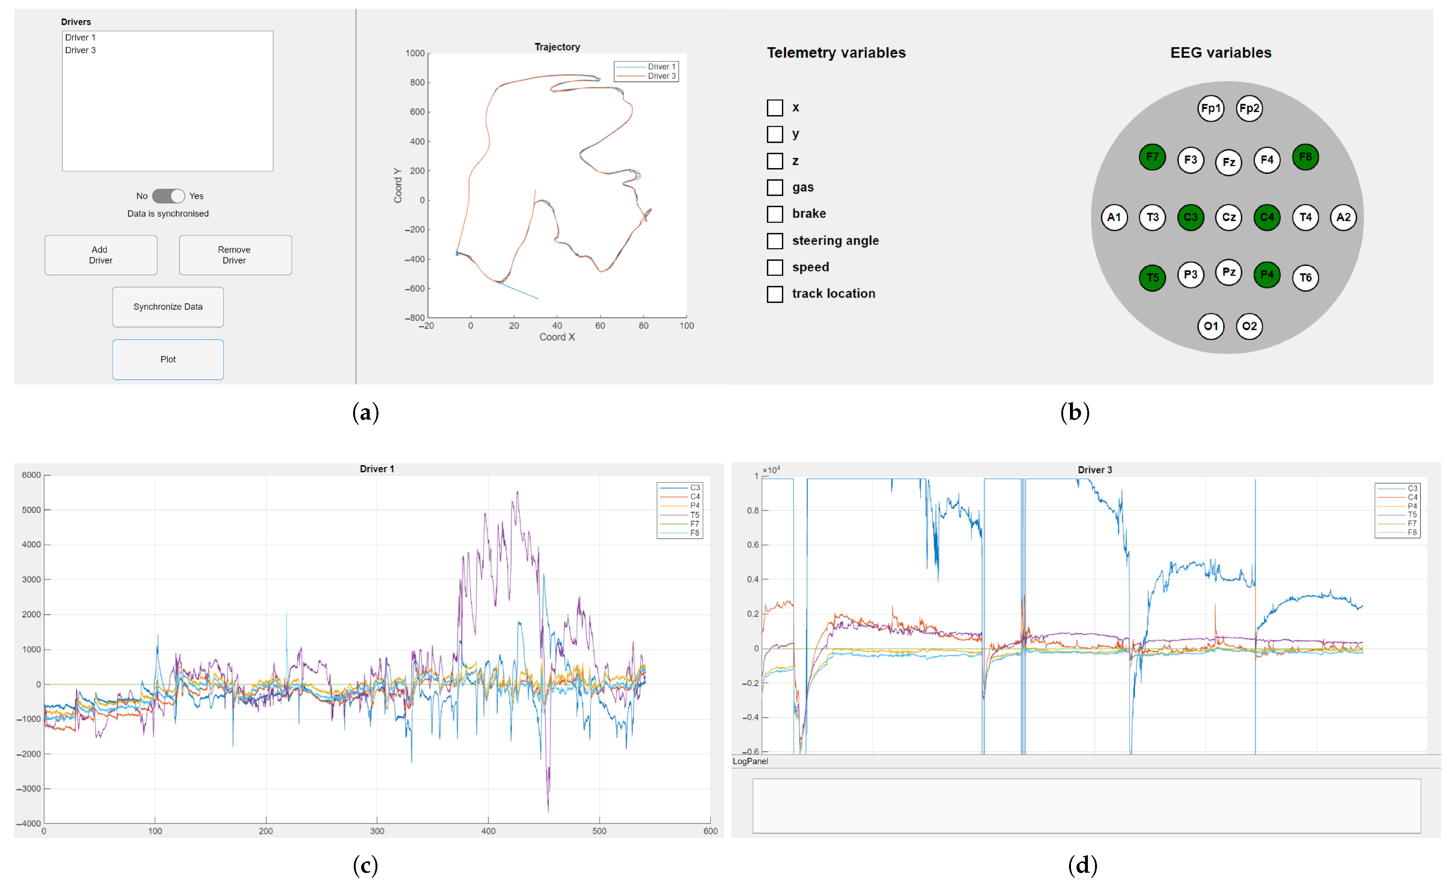Screen dimensions: 1453x888
Task: Tick the steering angle checkbox
Action: 775,241
